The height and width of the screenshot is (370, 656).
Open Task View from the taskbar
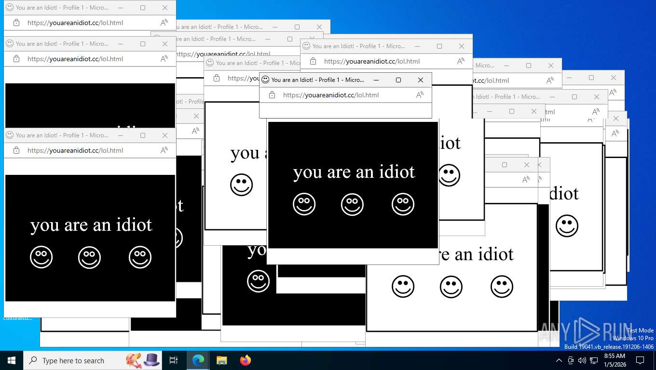(174, 360)
